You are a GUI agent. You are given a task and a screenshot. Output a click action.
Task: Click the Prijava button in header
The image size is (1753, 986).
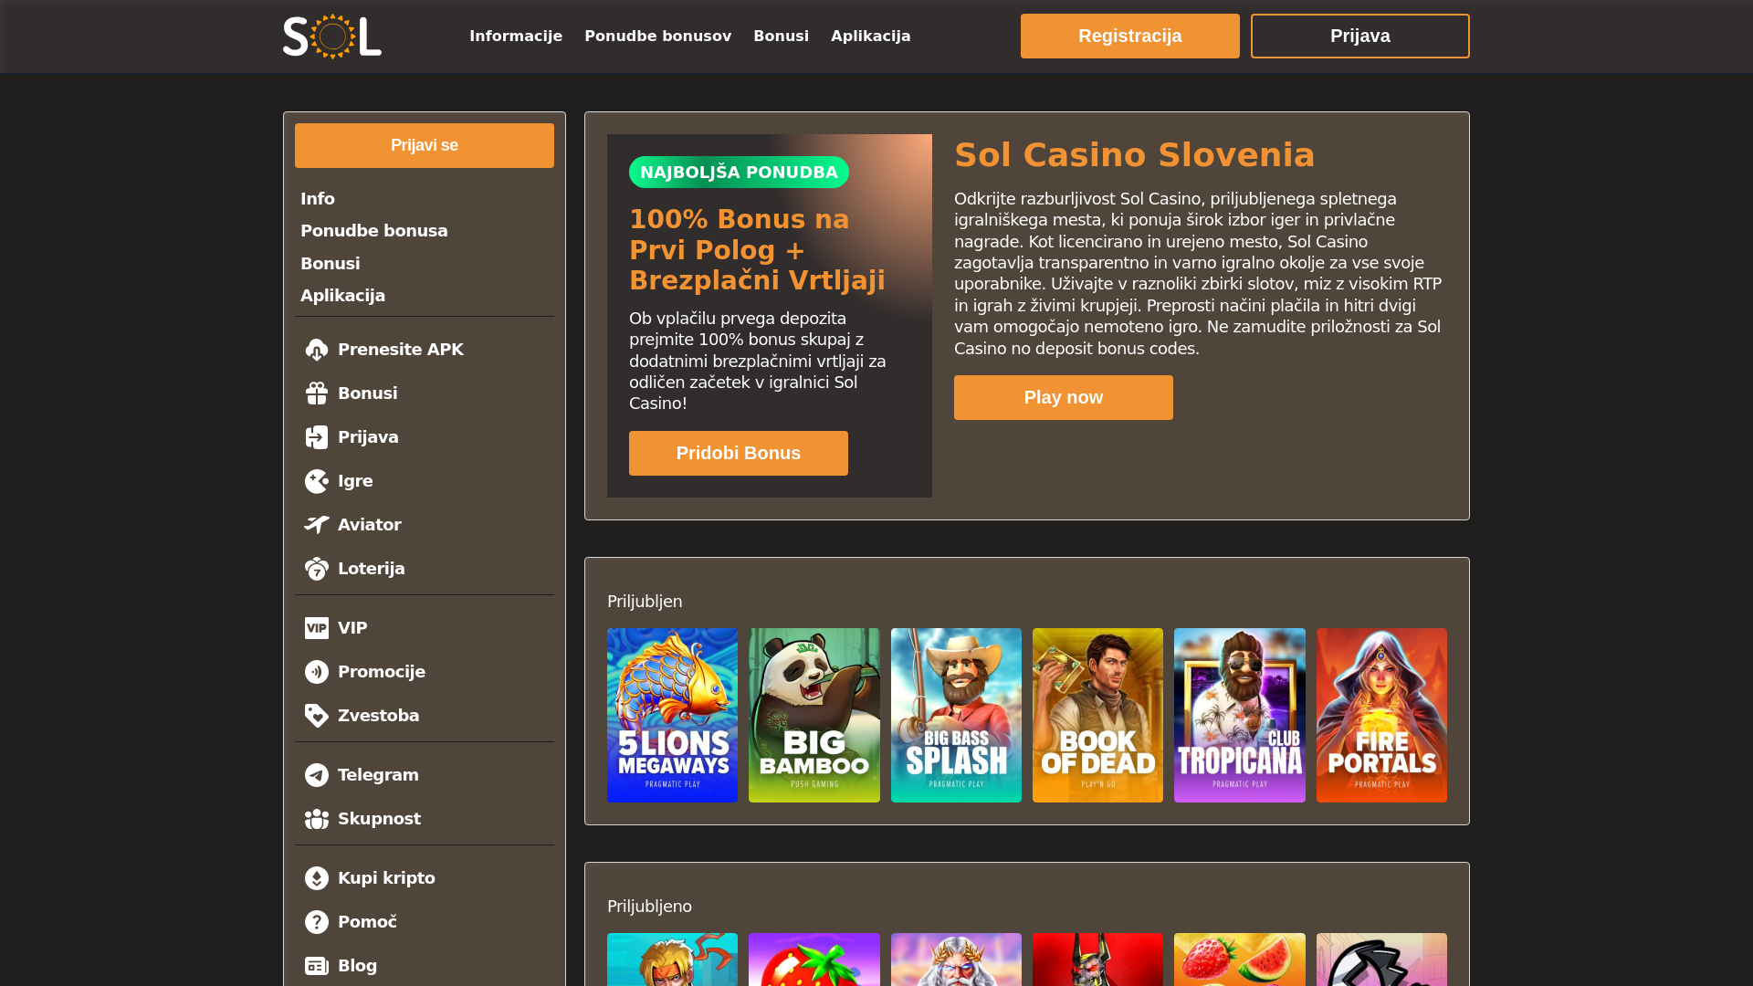(x=1360, y=37)
